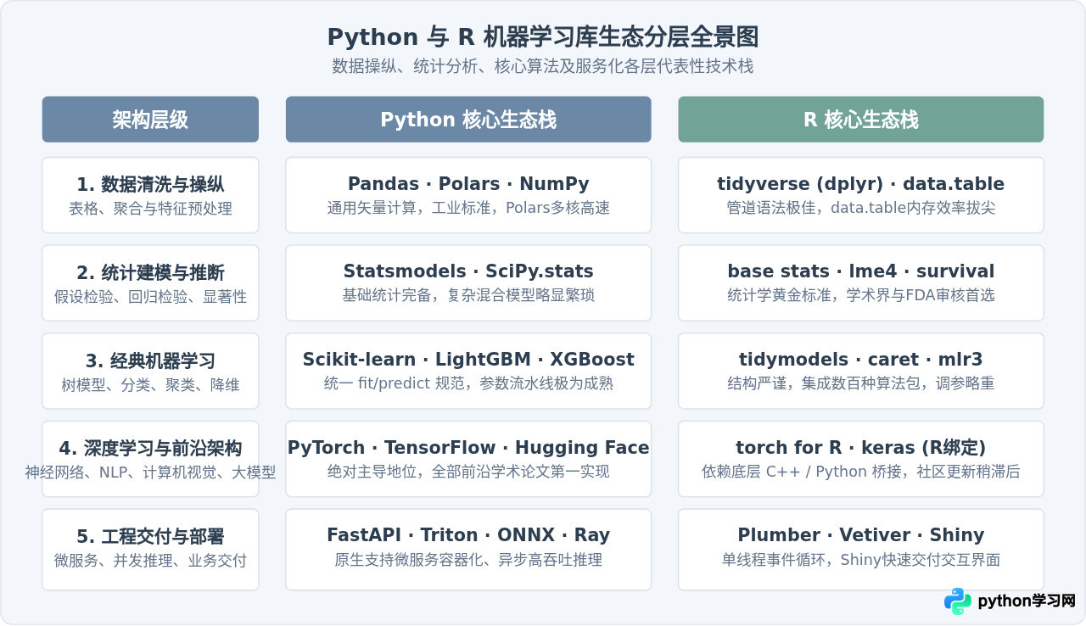Click the text "假设检验、回归检验、显著性"
Screen dimensions: 1086x626
tap(150, 297)
